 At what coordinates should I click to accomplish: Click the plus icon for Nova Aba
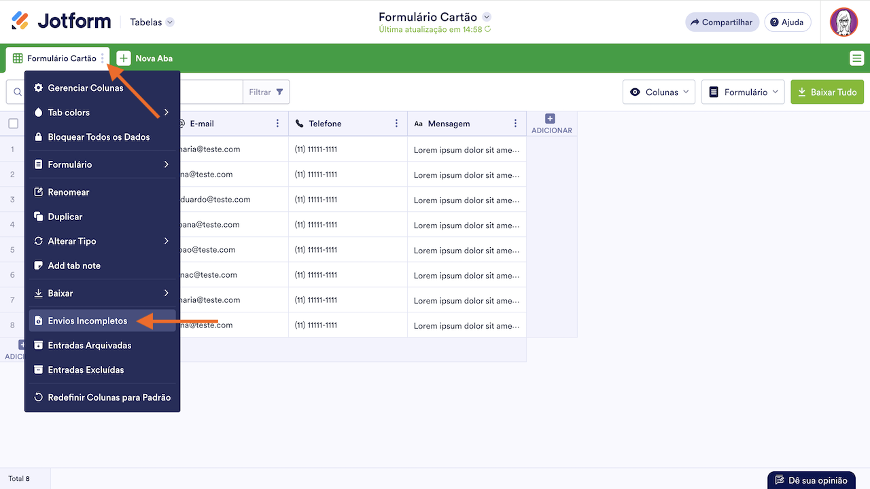(x=124, y=58)
